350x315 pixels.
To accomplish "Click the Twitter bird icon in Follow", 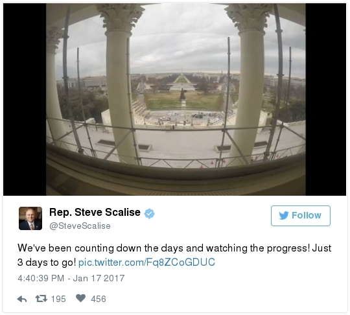I will pyautogui.click(x=284, y=215).
